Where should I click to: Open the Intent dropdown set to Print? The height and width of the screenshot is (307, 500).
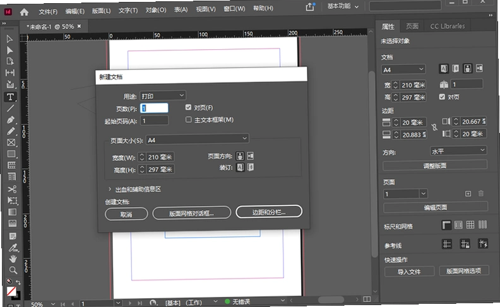coord(163,96)
